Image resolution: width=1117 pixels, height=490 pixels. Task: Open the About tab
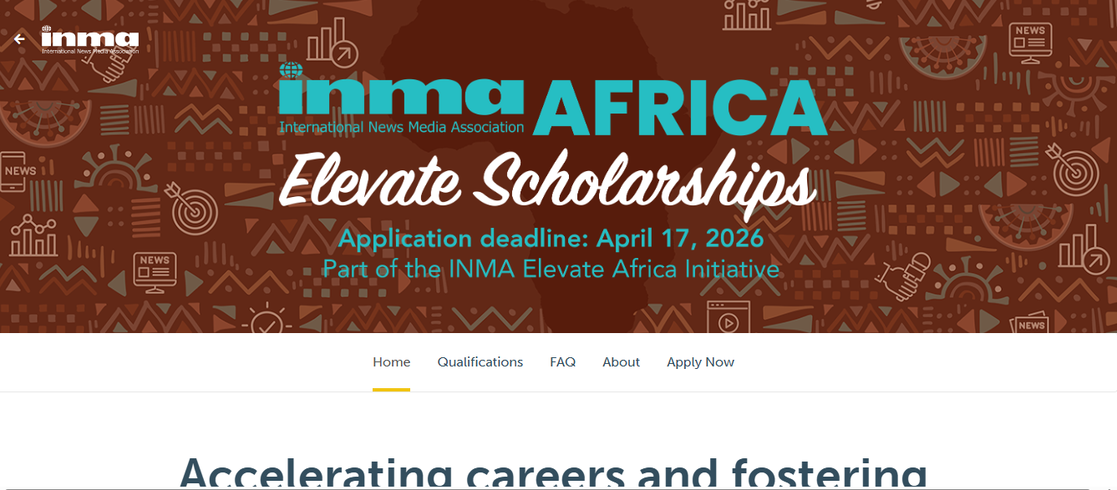tap(621, 361)
